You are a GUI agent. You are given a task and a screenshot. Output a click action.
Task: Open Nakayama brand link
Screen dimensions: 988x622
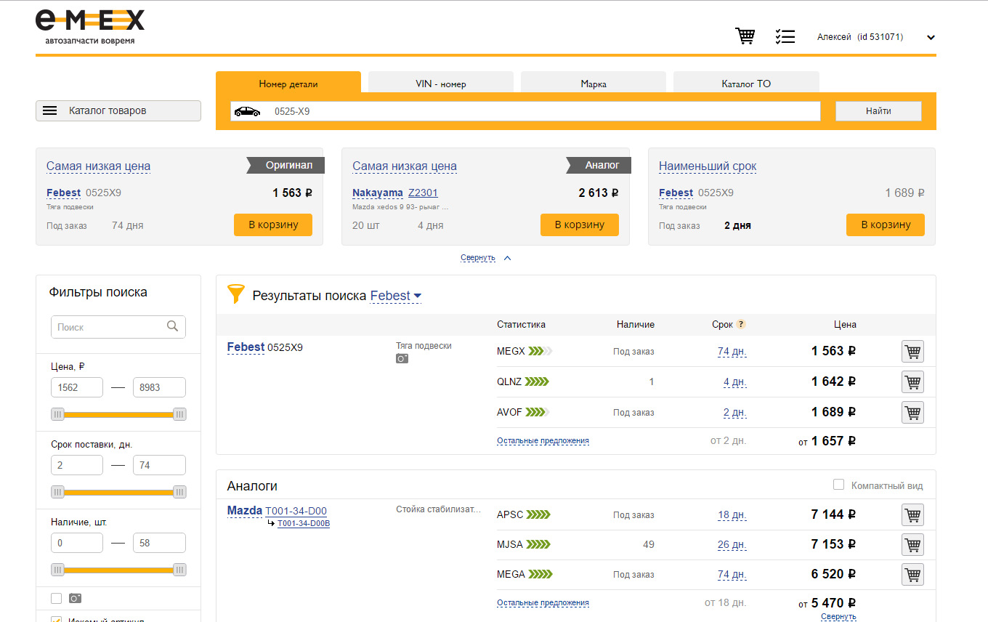point(378,193)
